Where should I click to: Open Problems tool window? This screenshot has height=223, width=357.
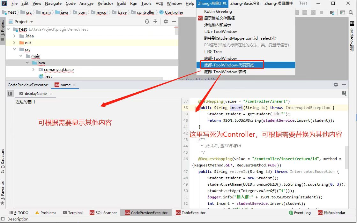(x=46, y=213)
